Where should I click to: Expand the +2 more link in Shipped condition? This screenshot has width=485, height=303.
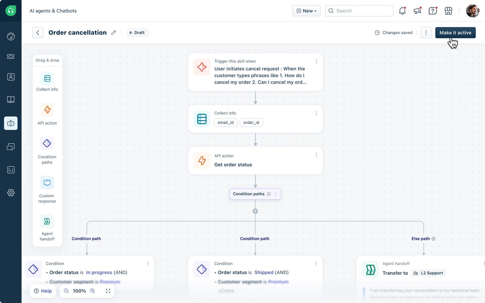click(x=226, y=290)
